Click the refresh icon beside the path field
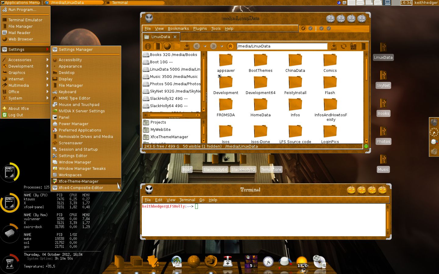Screen dimensions: 439x274 344,46
